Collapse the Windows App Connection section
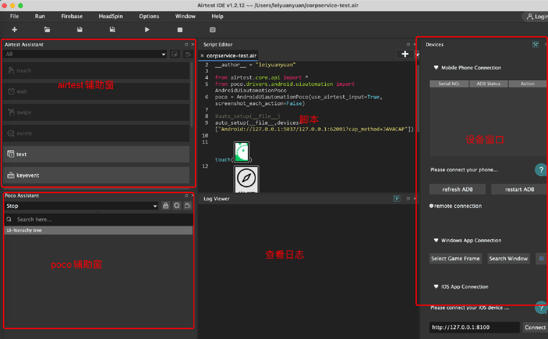This screenshot has height=339, width=548. click(x=436, y=240)
